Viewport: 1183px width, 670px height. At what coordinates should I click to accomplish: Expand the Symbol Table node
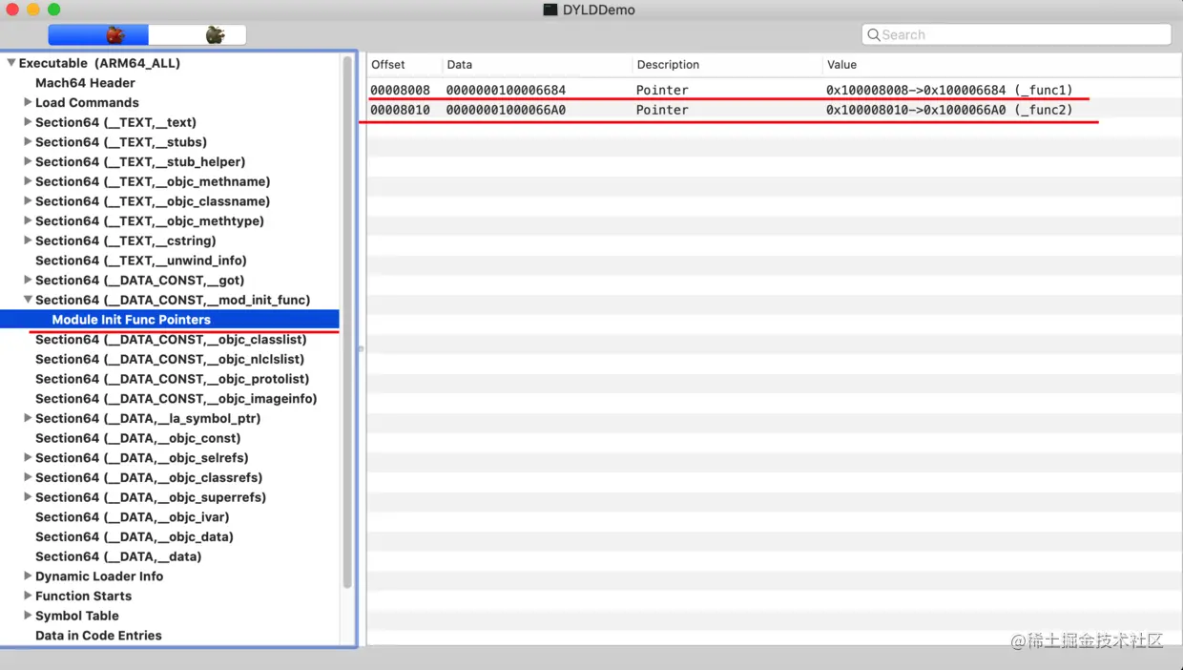[x=28, y=616]
